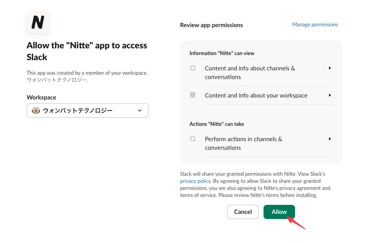Click the Nitte app logo icon
The image size is (385, 243).
[38, 22]
